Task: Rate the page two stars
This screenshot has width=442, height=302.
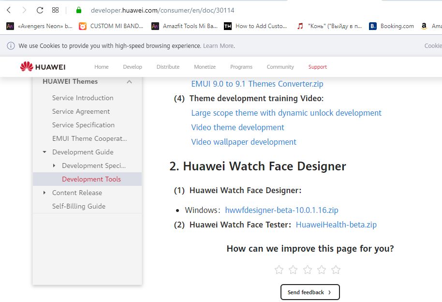Action: coord(293,270)
